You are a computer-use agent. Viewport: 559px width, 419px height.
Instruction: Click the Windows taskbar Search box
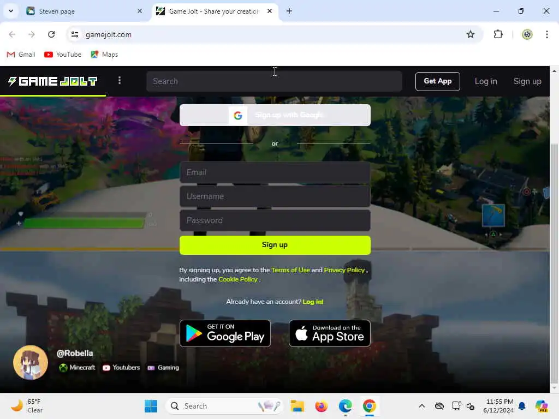[224, 406]
